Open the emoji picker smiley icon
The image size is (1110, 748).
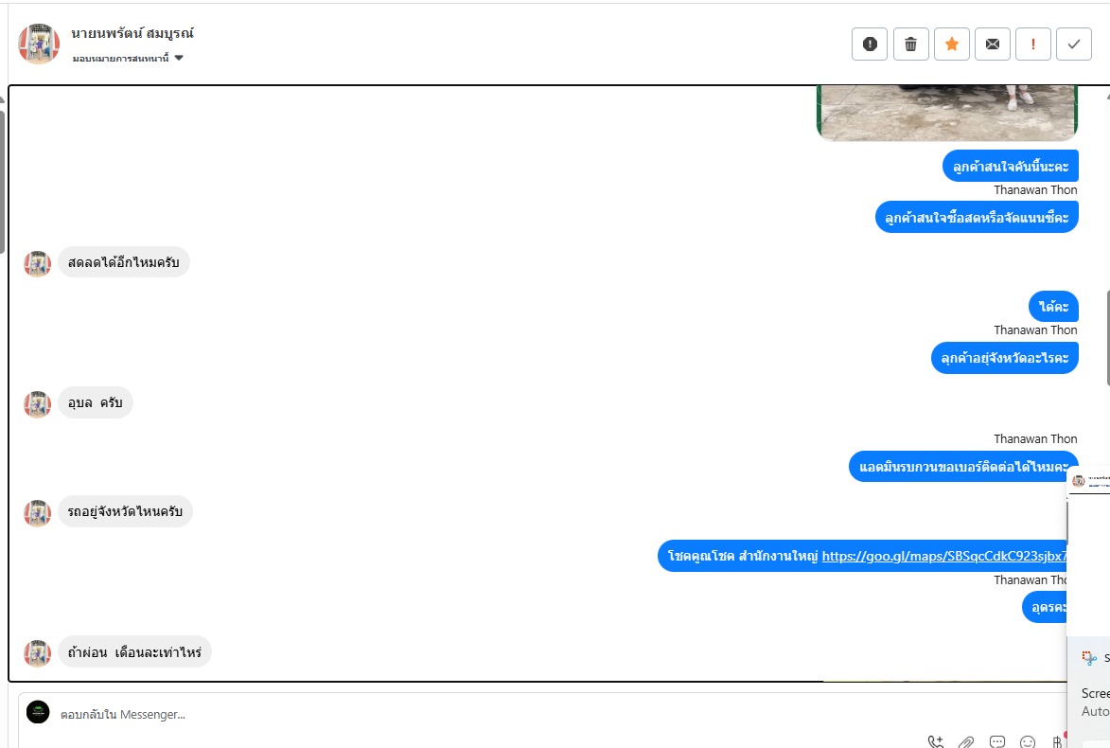coord(1027,741)
